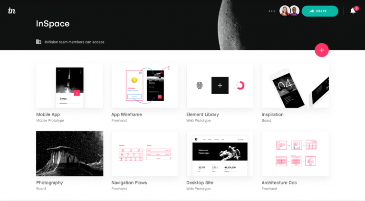Click the building icon beside team access
Image resolution: width=365 pixels, height=201 pixels.
click(x=38, y=42)
